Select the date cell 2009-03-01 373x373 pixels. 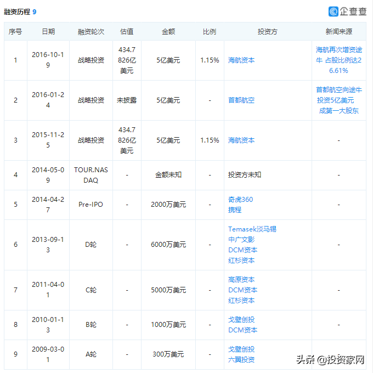click(x=48, y=354)
